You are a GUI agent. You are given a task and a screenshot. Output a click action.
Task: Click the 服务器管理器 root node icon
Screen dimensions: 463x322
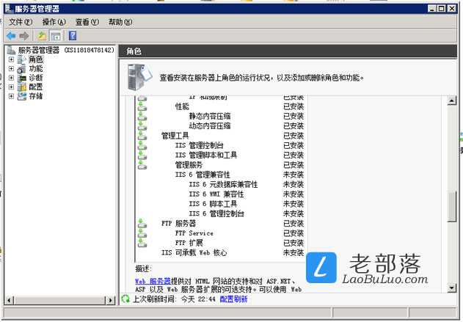point(11,50)
